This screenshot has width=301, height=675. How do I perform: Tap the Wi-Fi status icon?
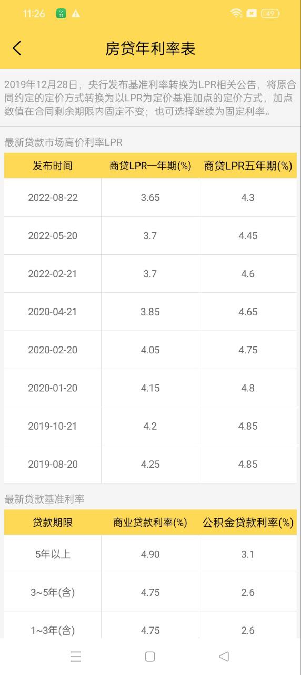(236, 14)
